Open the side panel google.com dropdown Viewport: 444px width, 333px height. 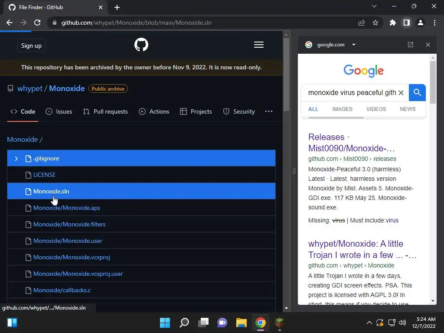click(x=354, y=45)
